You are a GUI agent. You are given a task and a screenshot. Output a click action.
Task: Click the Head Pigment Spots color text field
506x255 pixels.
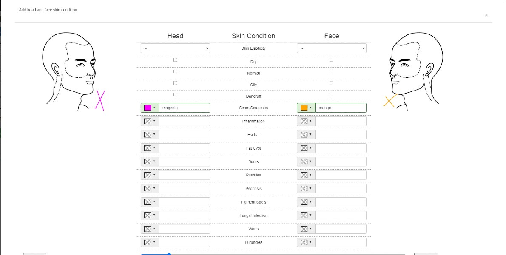(185, 202)
